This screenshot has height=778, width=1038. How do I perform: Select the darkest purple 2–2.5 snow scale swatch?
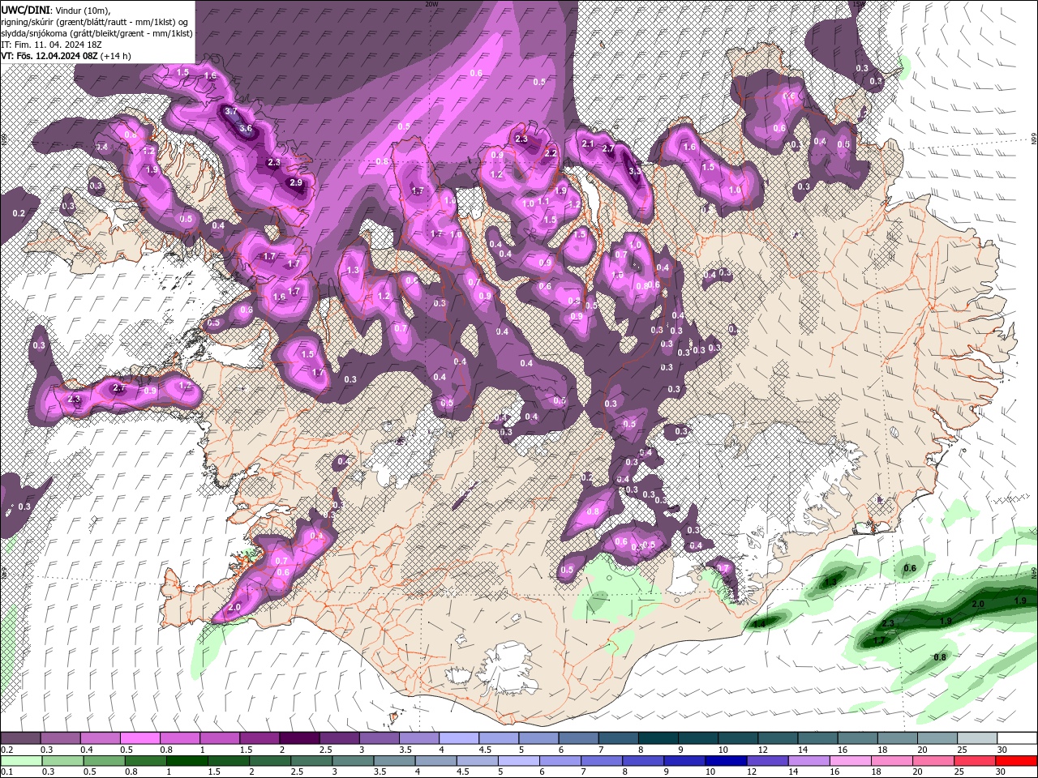(x=299, y=738)
